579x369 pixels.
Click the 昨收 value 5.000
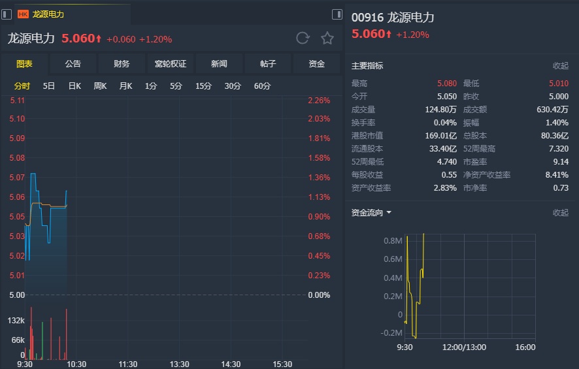tap(559, 96)
